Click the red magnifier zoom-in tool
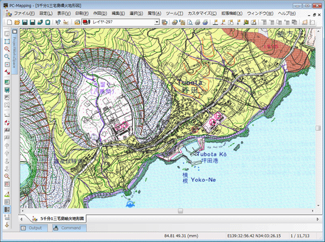Screen dimensions: 325x242 7,49
